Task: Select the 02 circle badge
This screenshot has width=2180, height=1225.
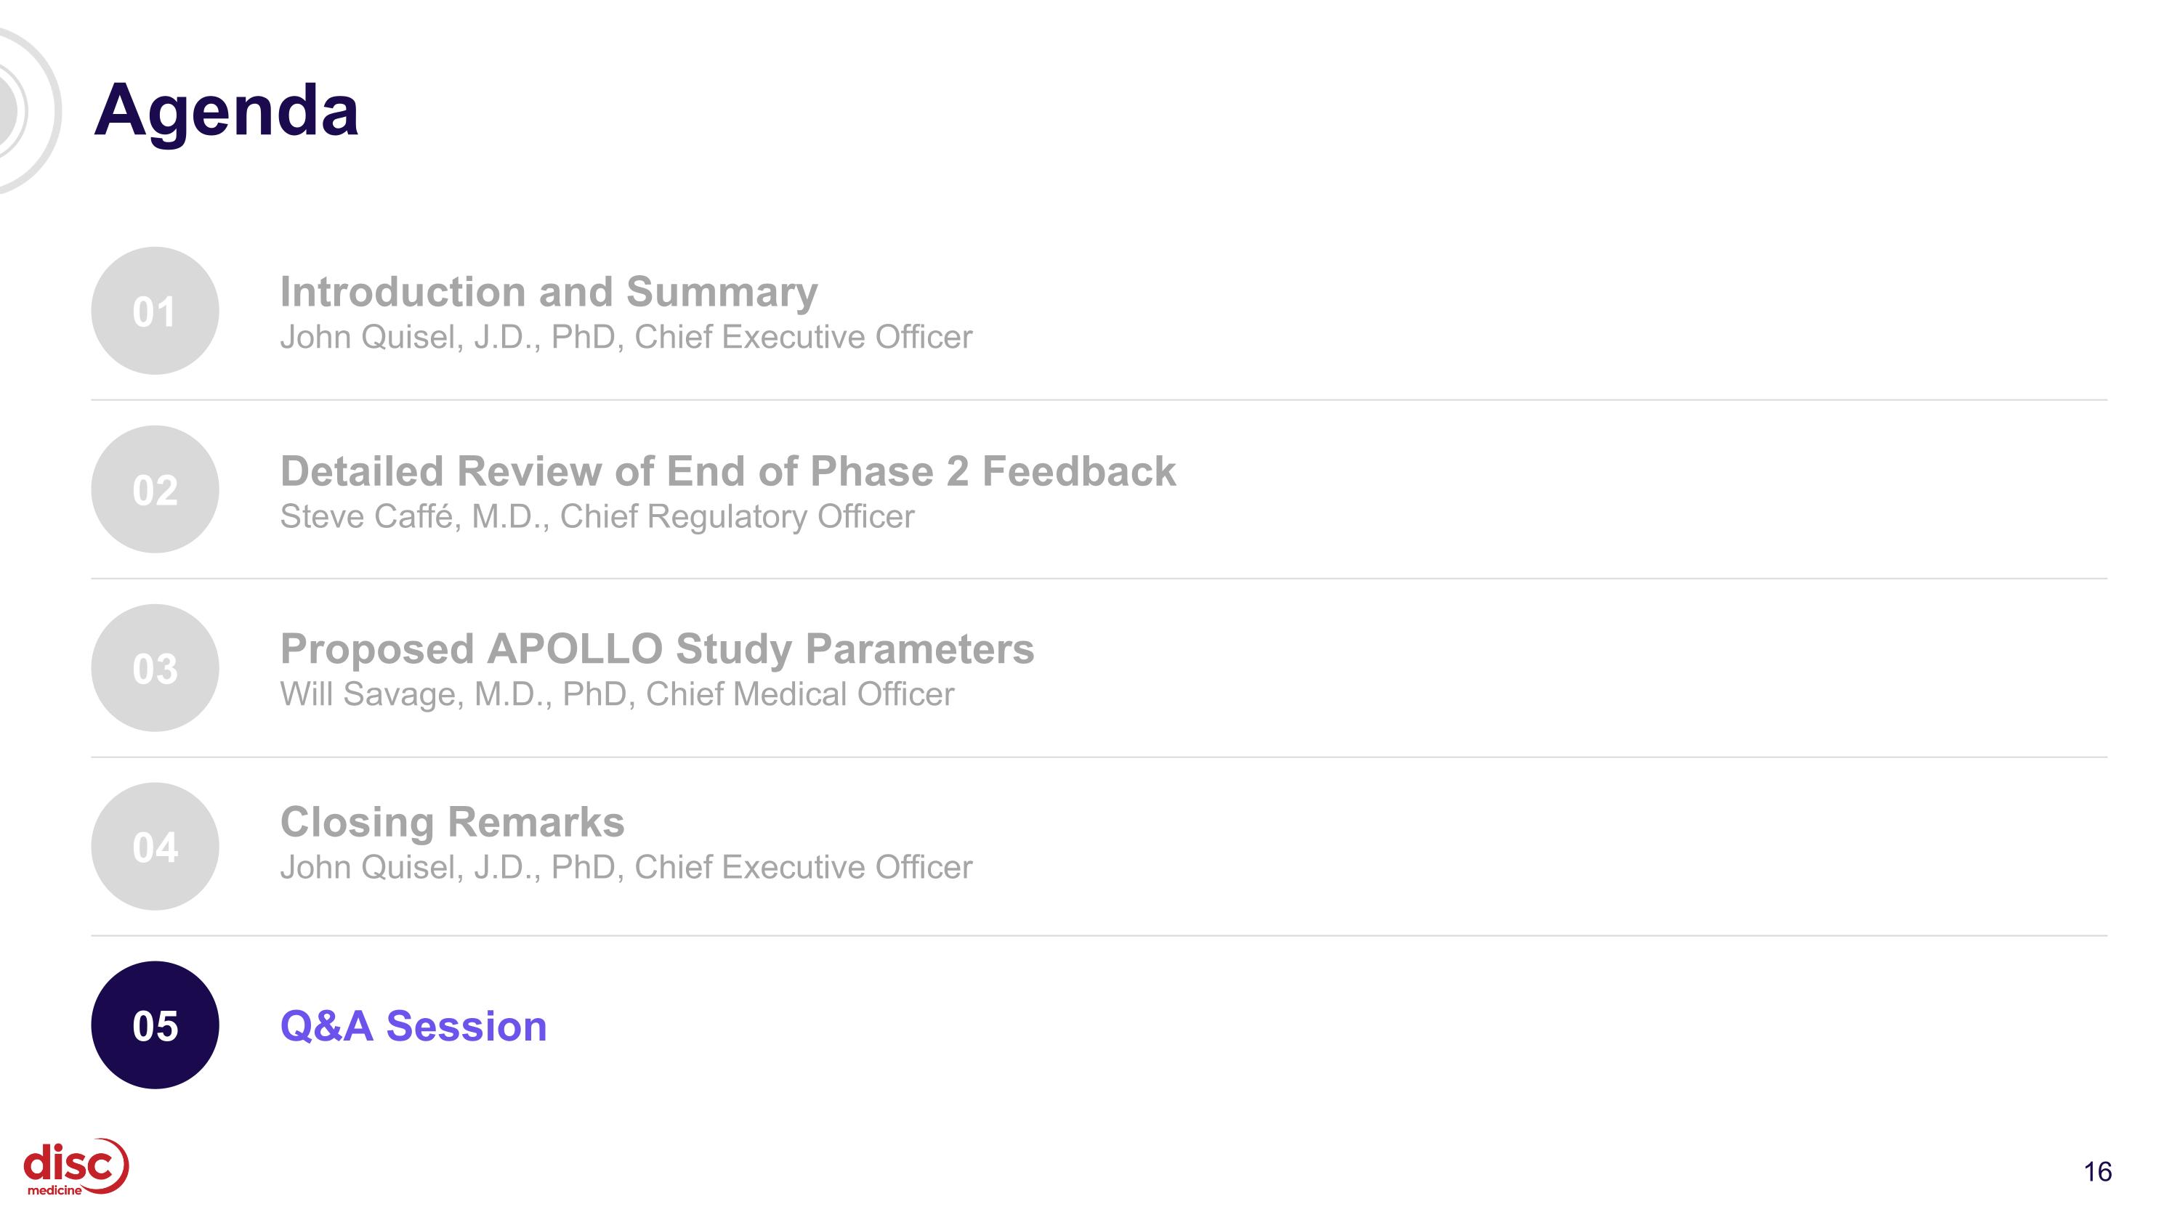Action: [155, 489]
